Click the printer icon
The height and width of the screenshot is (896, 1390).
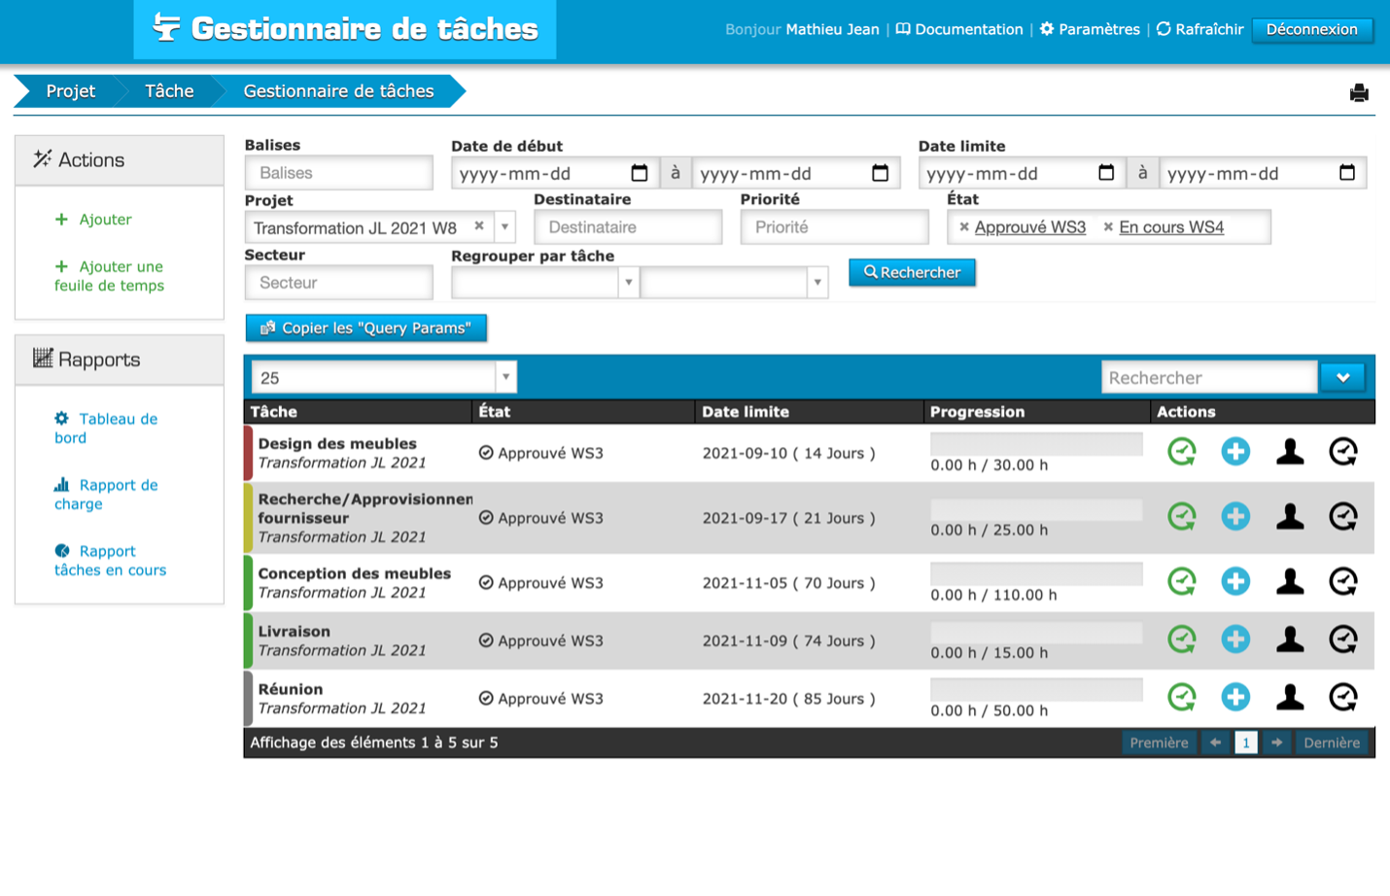click(x=1359, y=93)
